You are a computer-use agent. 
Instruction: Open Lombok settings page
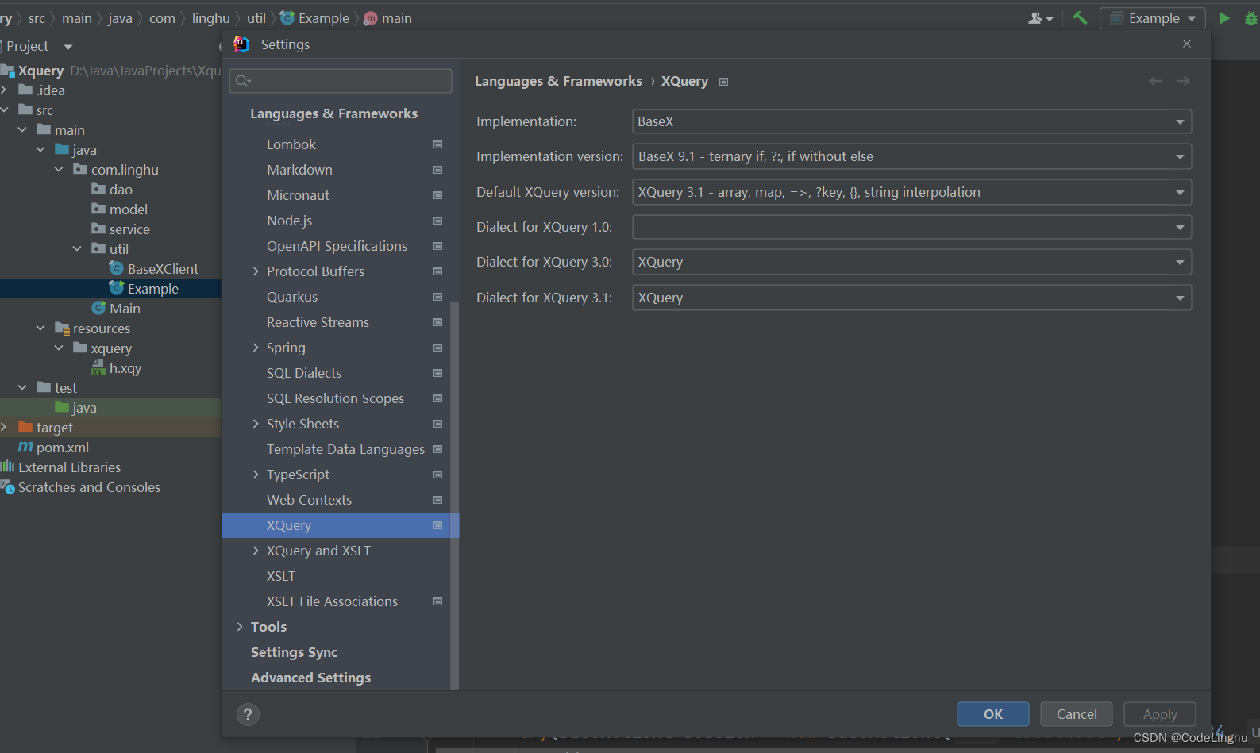(x=291, y=144)
